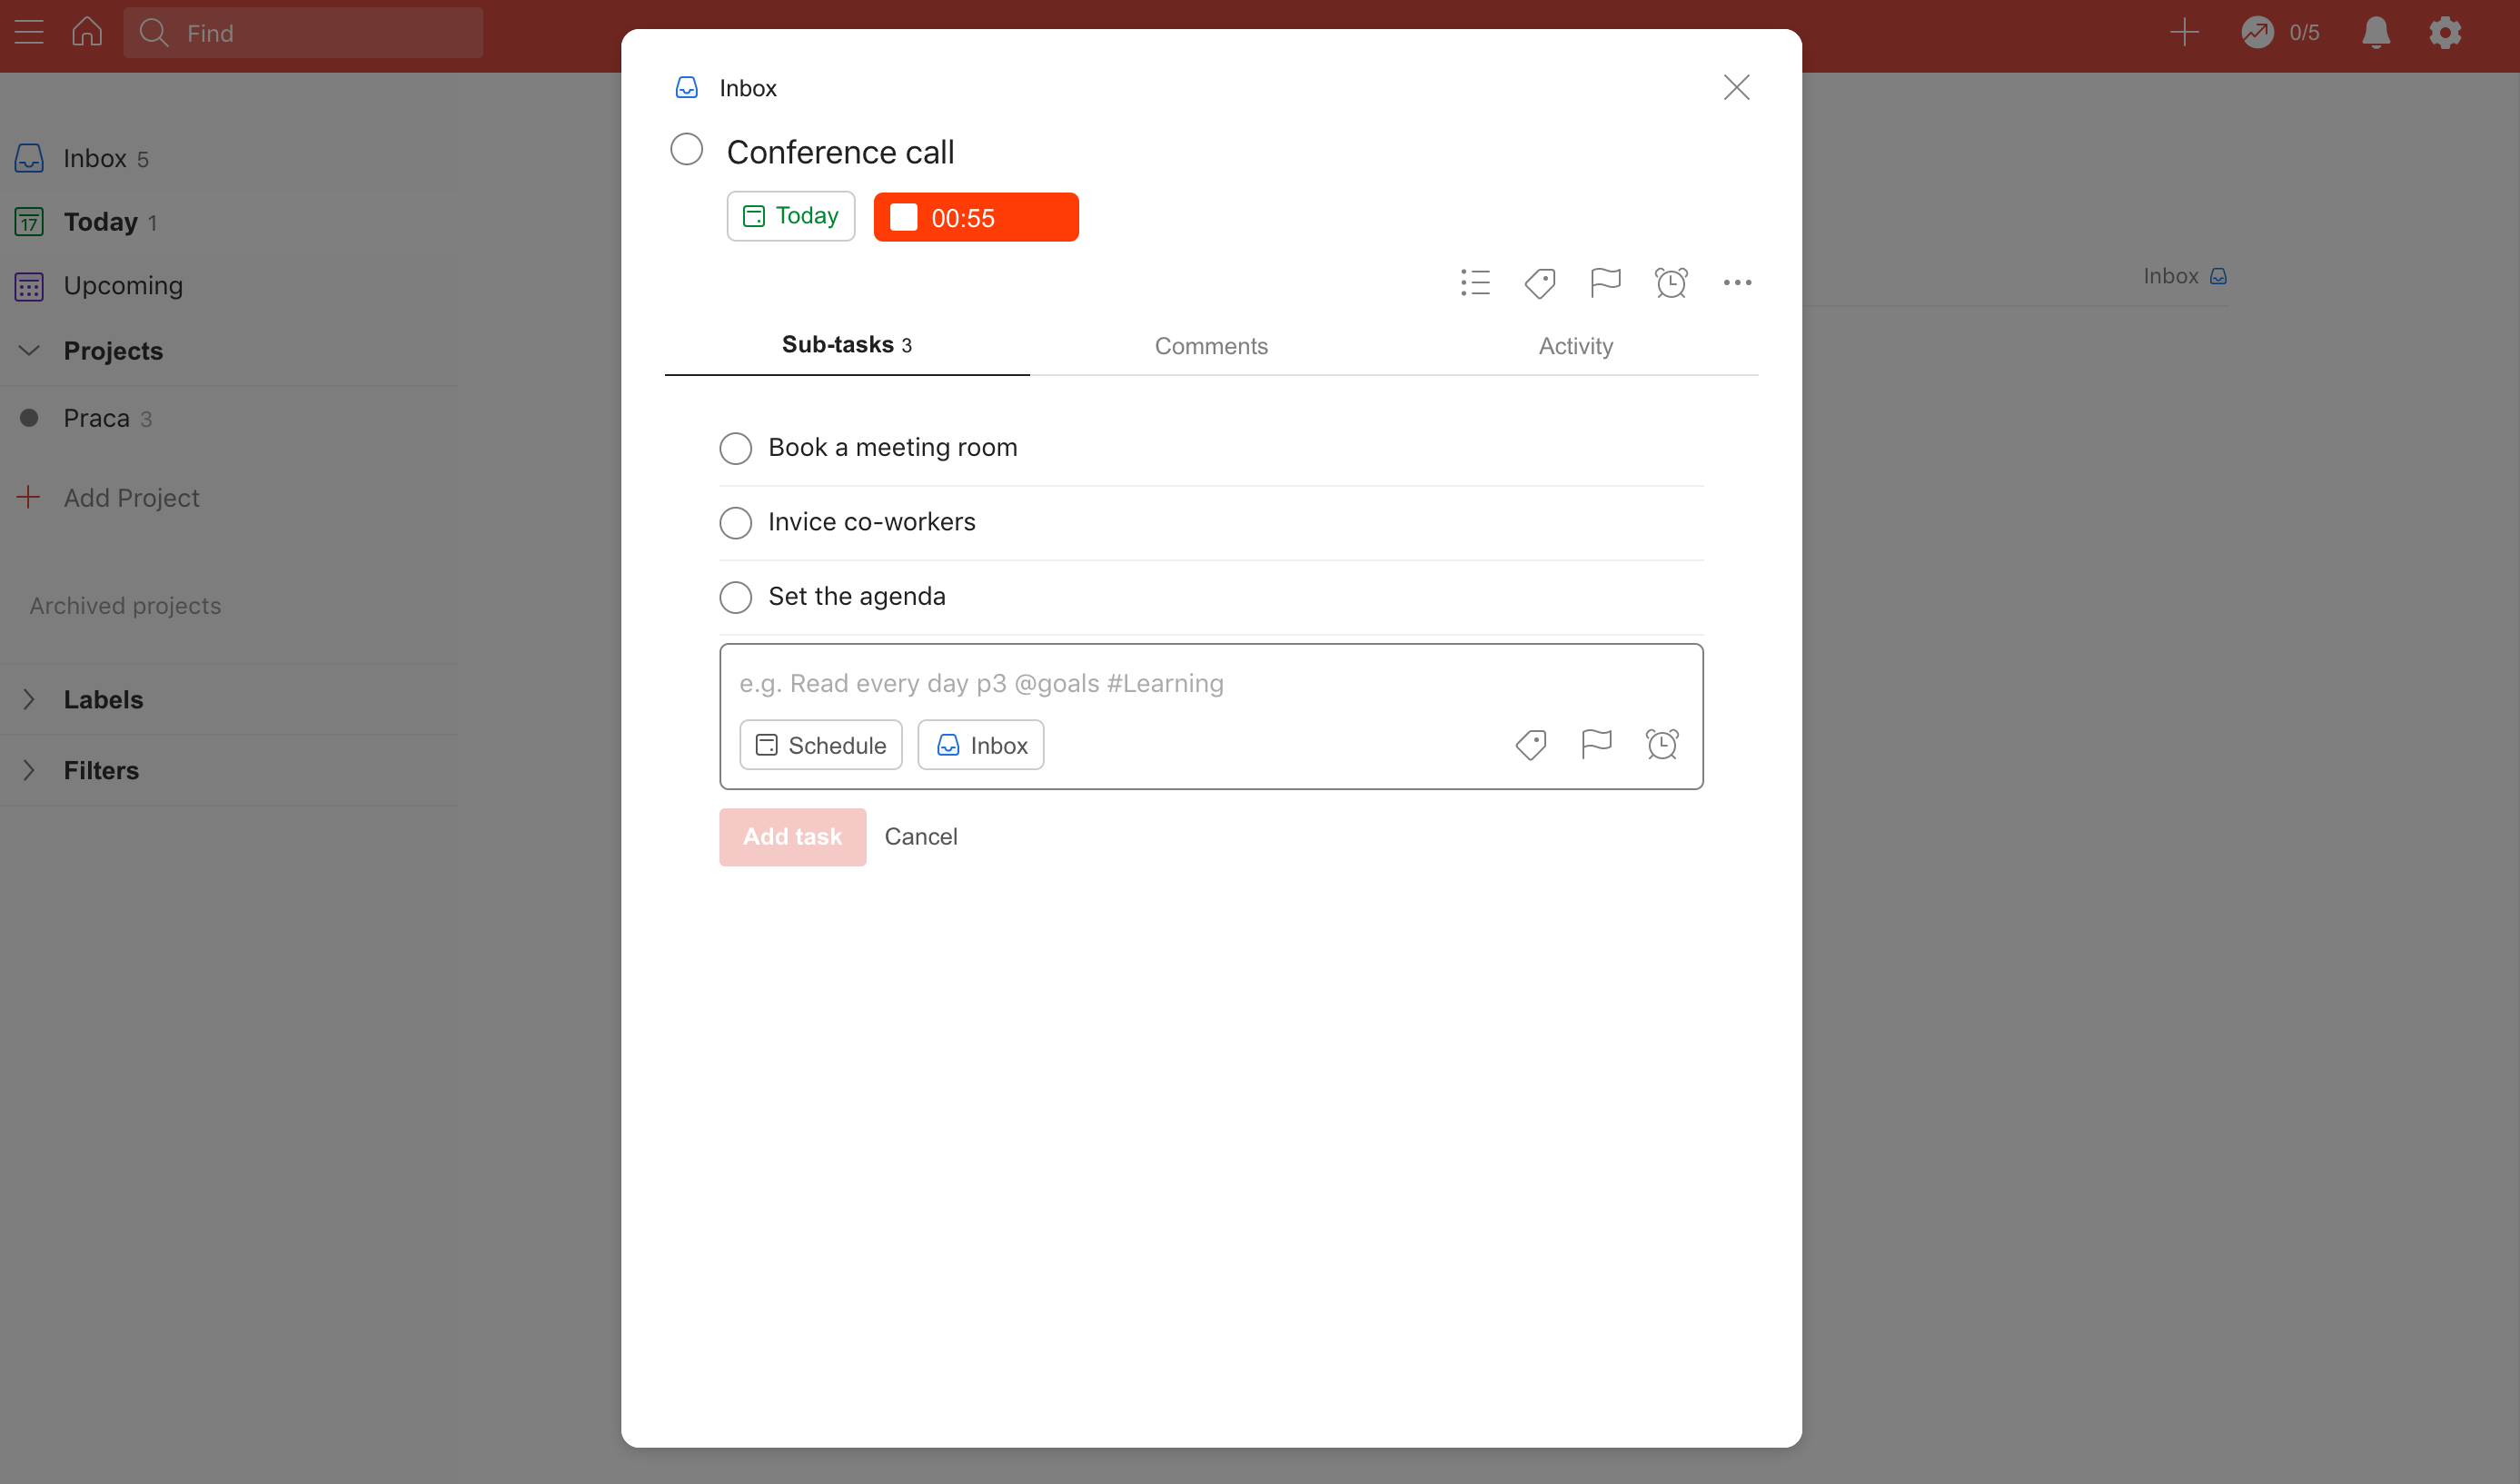Click the Add task button
2520x1484 pixels.
pos(792,837)
